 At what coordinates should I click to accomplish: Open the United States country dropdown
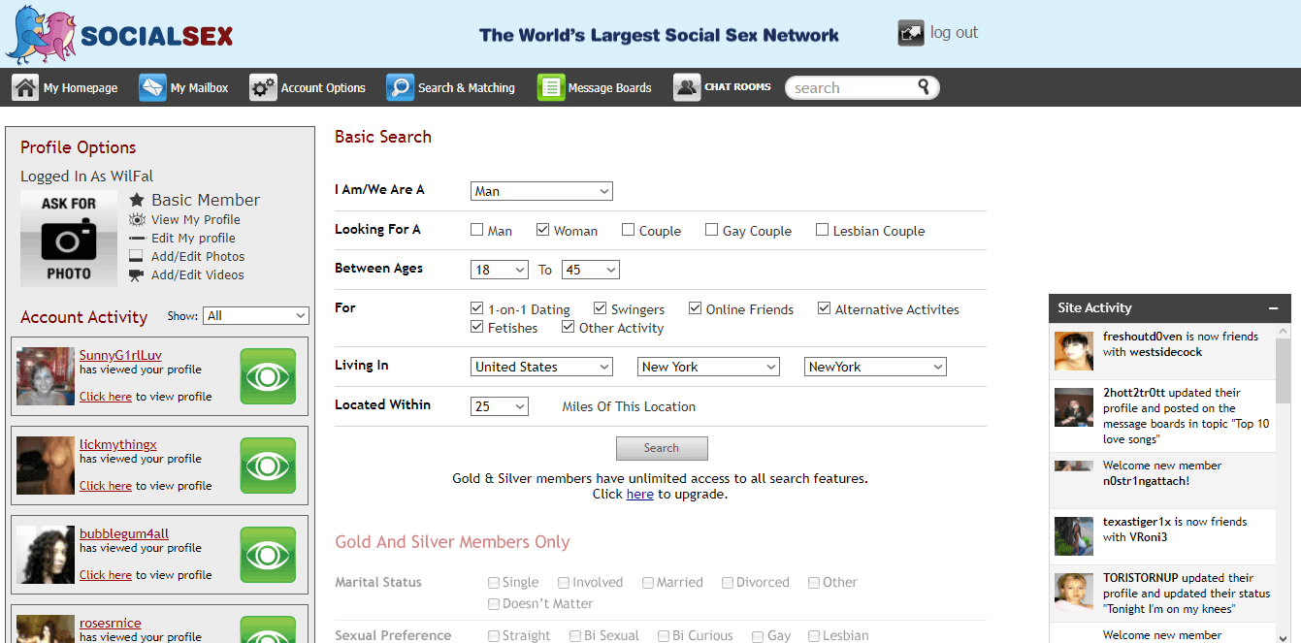(541, 367)
